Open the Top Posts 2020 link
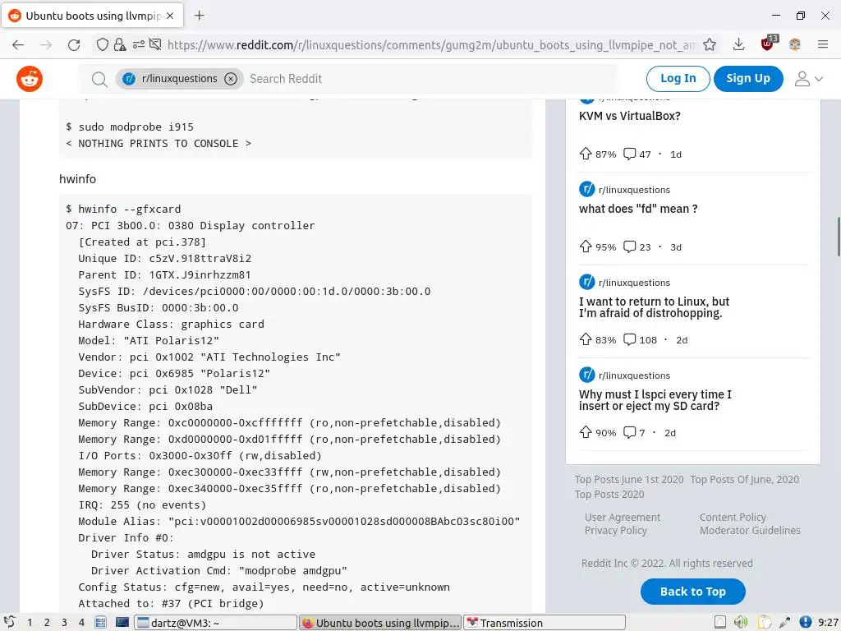 (609, 494)
